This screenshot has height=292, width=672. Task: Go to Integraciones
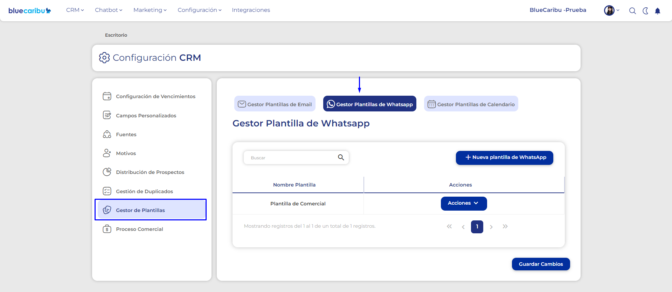(251, 10)
